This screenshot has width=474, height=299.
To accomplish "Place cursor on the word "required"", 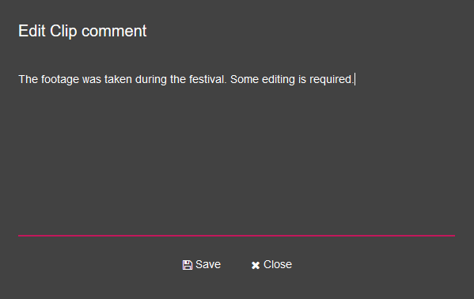I will pyautogui.click(x=332, y=80).
